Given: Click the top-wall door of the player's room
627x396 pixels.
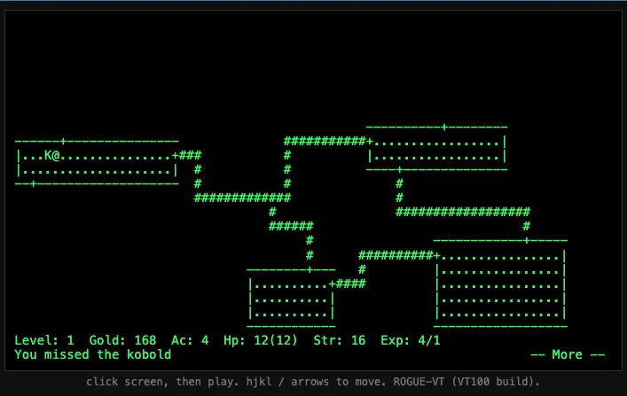Looking at the screenshot, I should [63, 141].
